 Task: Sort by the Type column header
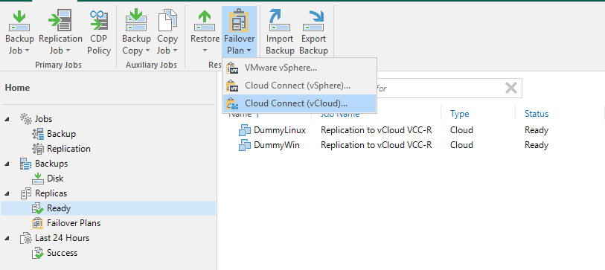(x=460, y=114)
